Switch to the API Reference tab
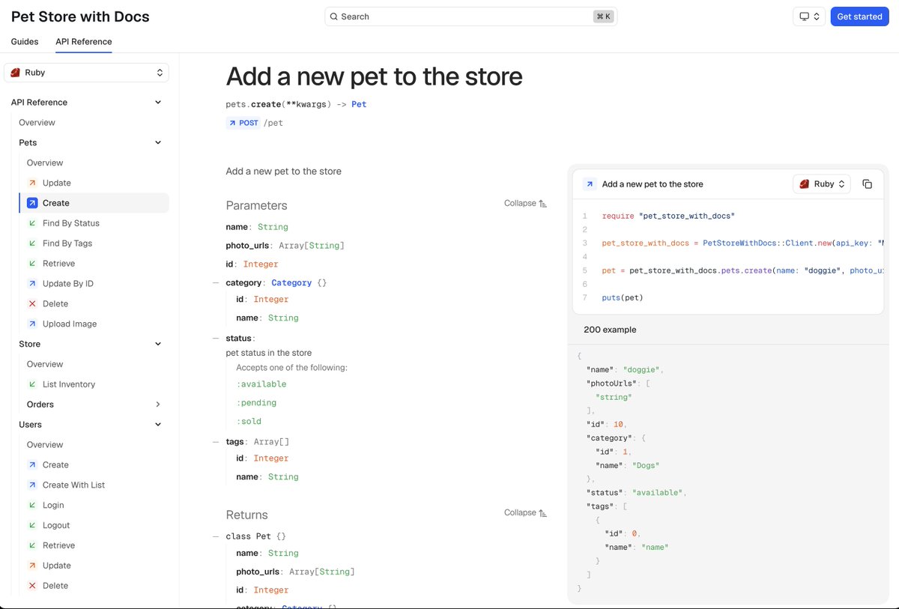The width and height of the screenshot is (899, 609). (83, 42)
